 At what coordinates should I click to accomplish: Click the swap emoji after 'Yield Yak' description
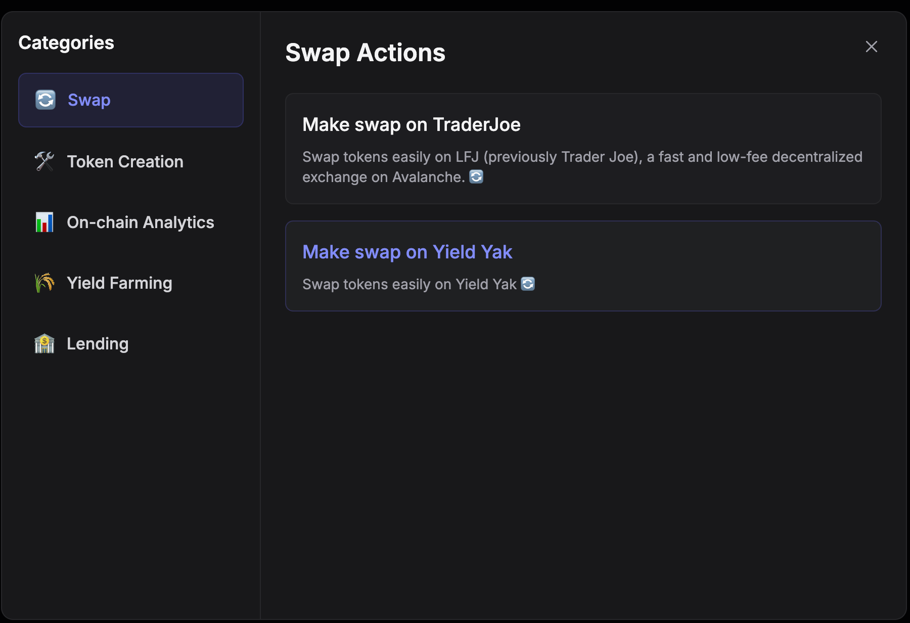click(x=528, y=284)
